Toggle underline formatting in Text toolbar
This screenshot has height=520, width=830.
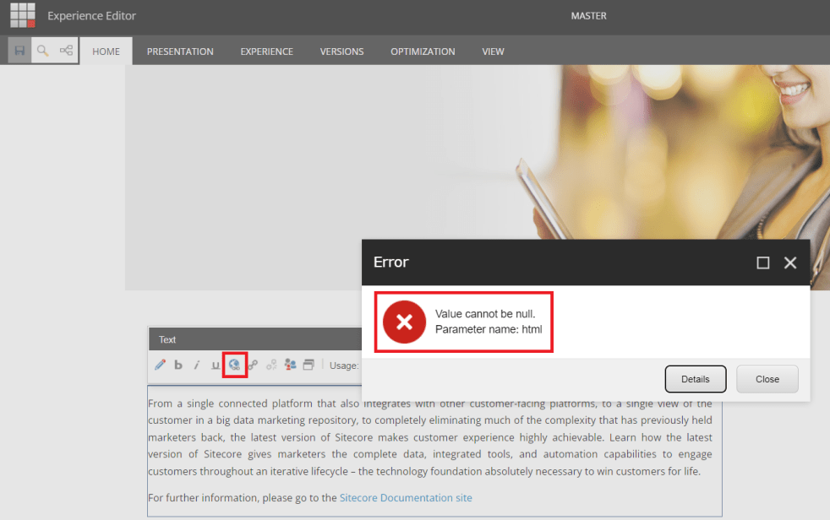point(215,365)
